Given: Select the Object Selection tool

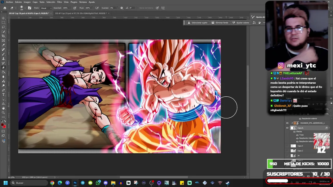Looking at the screenshot, I should [x=3, y=32].
